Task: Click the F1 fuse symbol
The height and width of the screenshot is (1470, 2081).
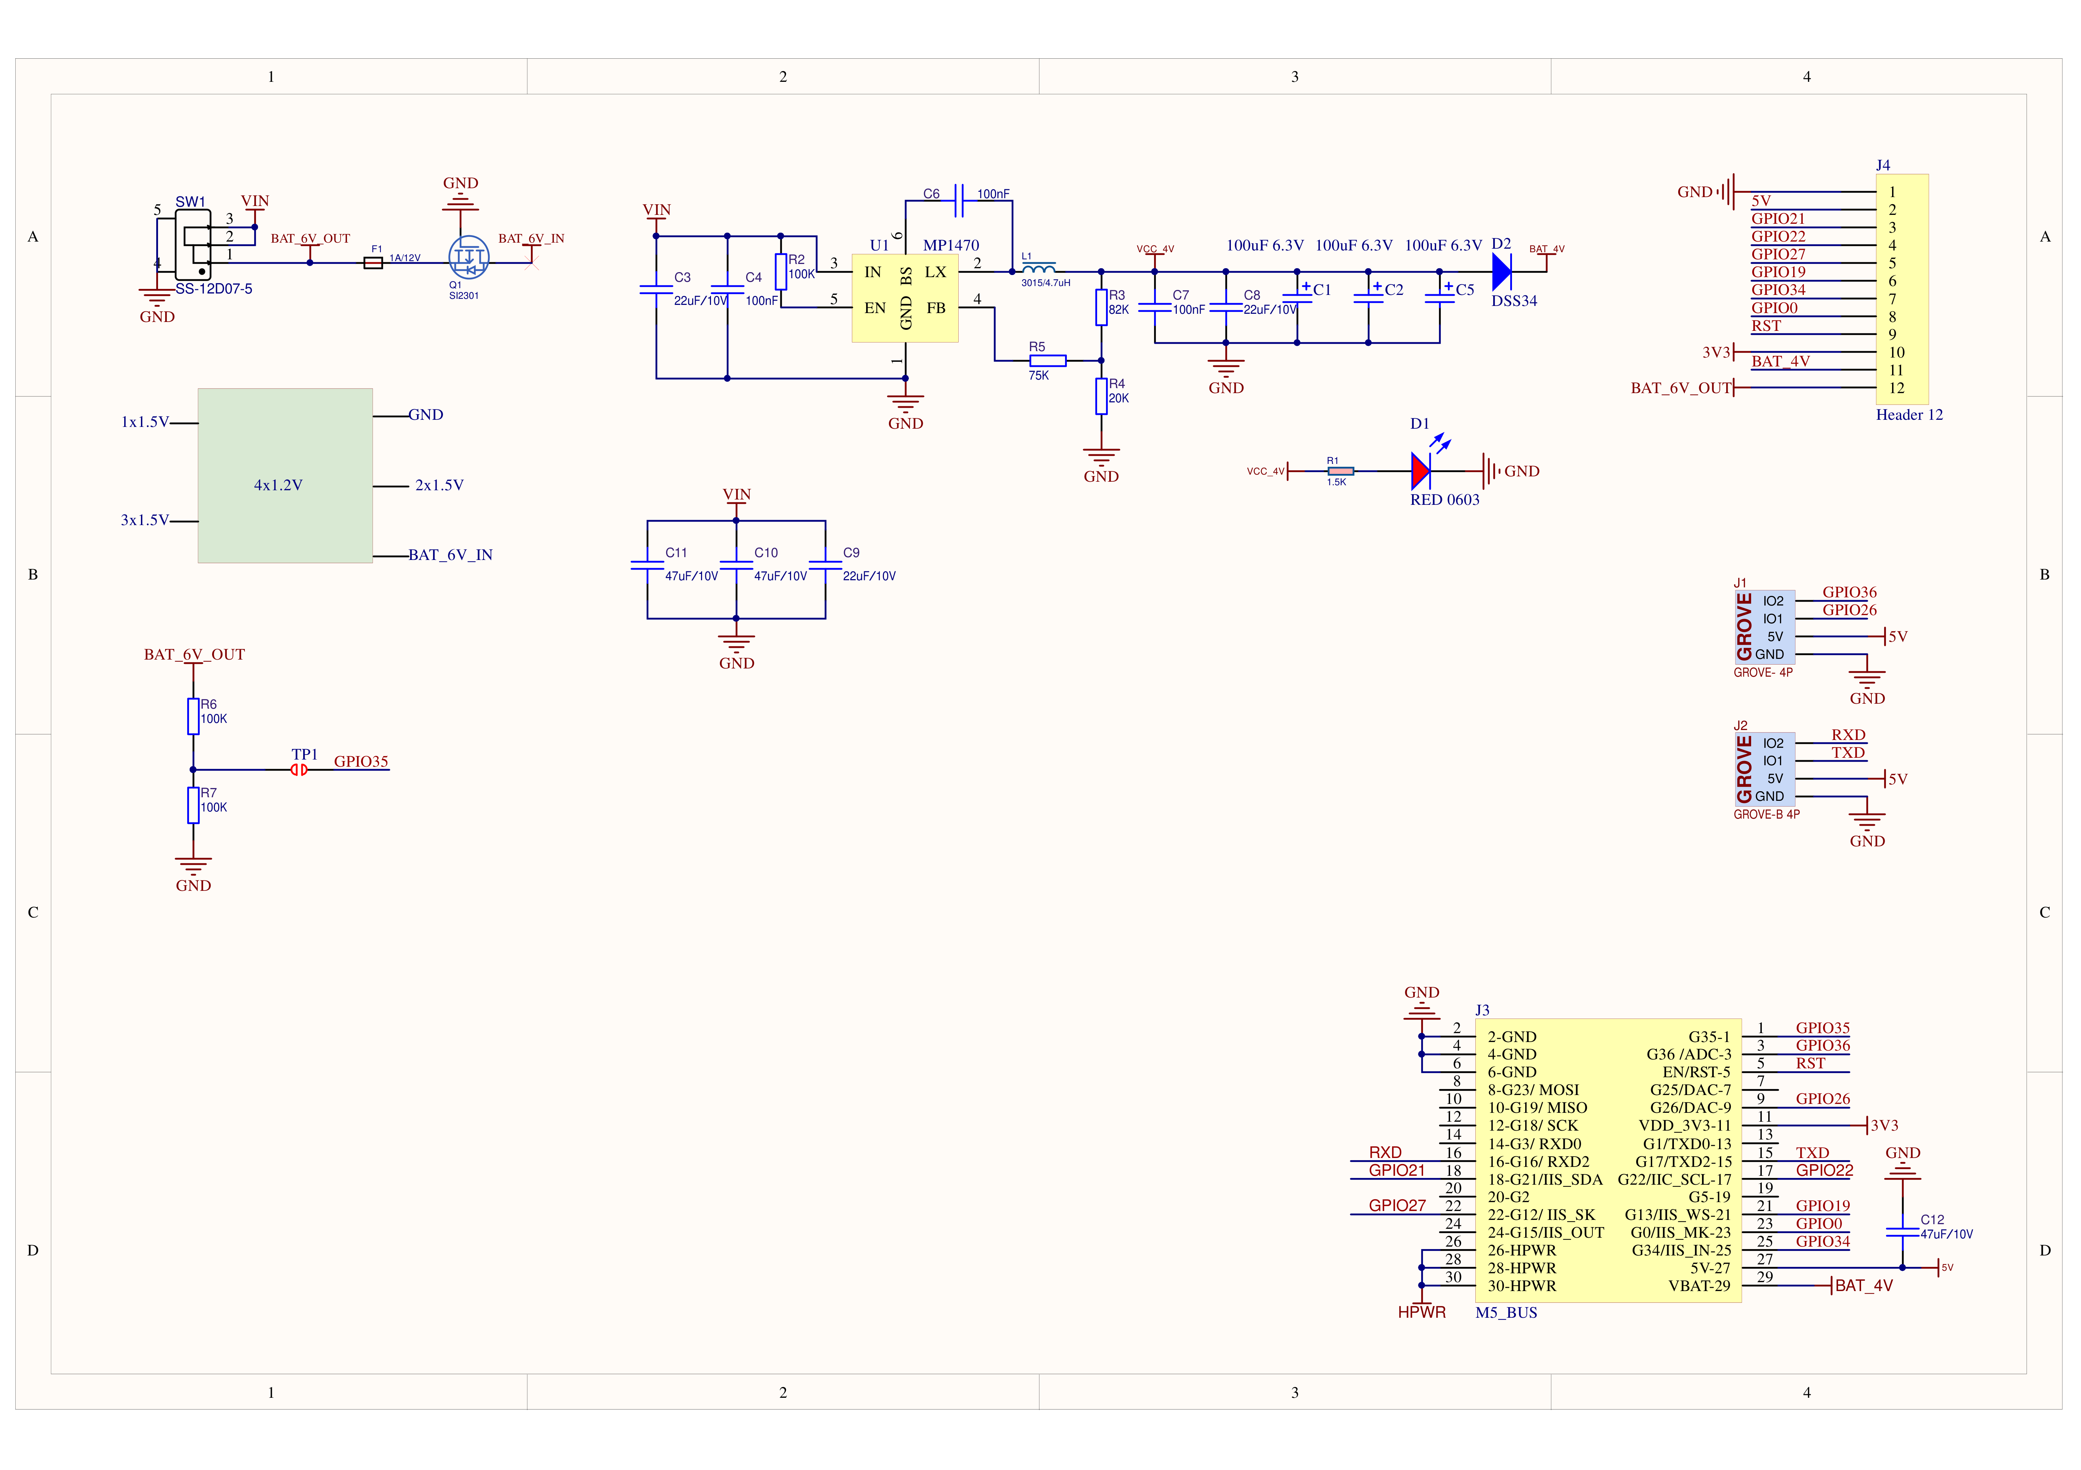Action: pos(373,263)
